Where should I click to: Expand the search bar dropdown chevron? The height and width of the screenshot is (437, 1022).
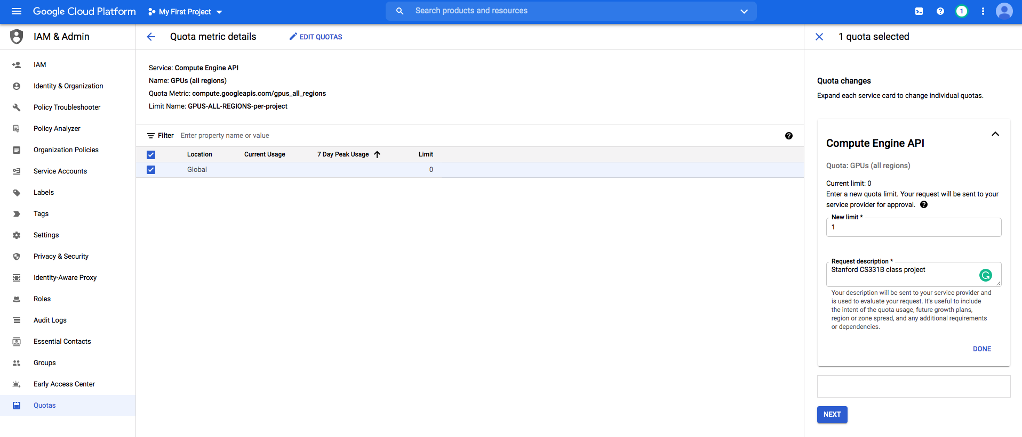[x=744, y=11]
